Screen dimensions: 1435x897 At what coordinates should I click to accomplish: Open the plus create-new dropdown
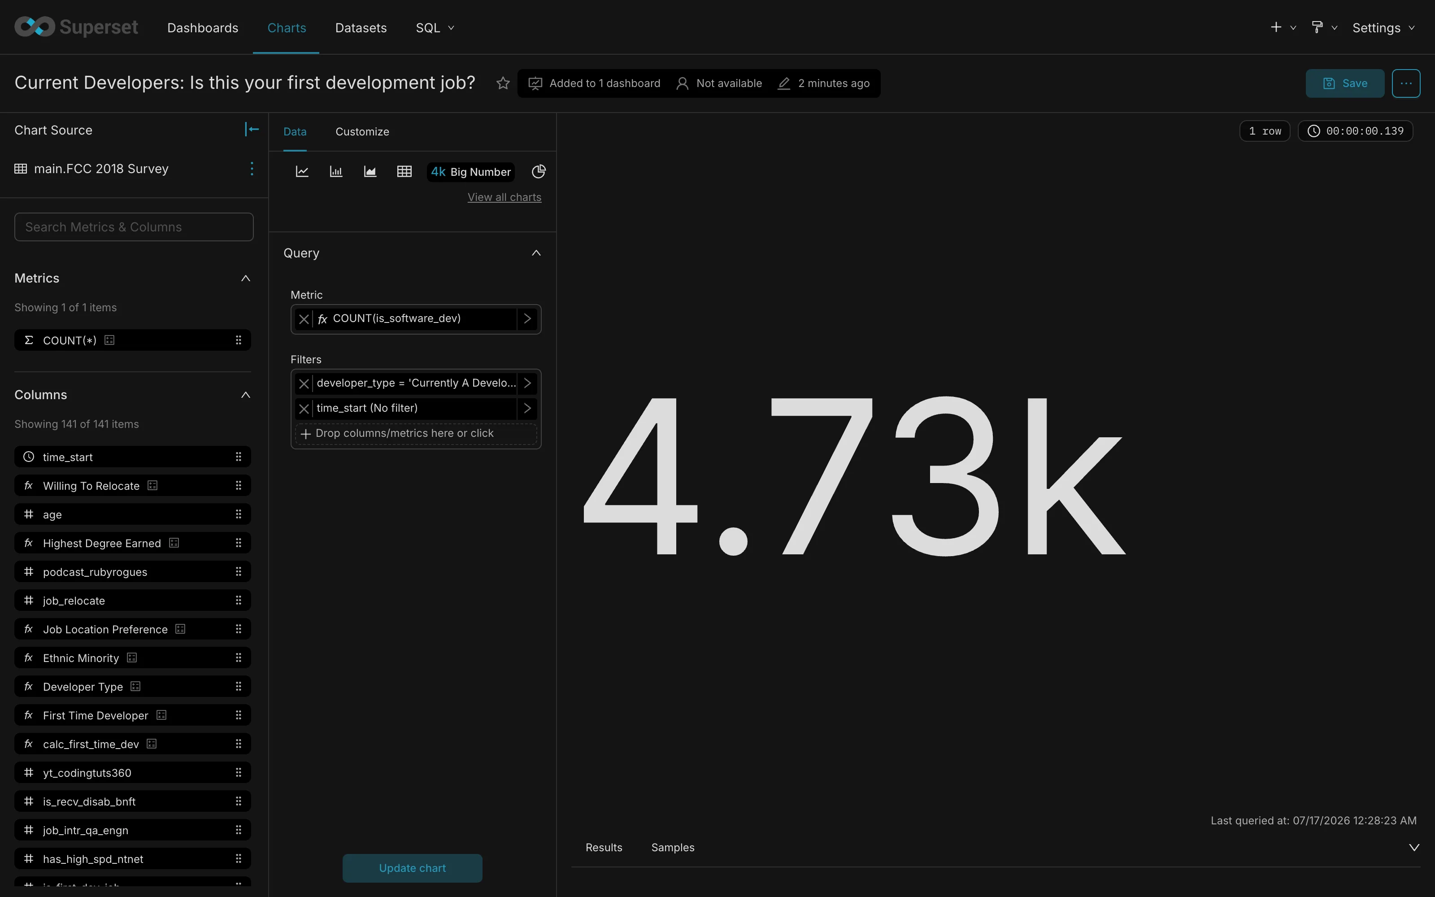coord(1283,27)
